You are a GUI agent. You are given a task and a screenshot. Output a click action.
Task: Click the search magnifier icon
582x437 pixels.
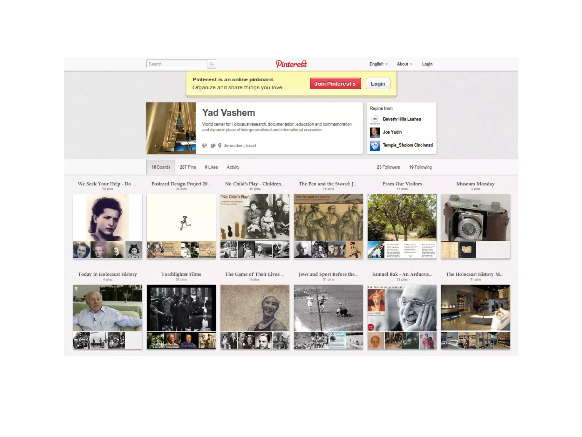[211, 64]
